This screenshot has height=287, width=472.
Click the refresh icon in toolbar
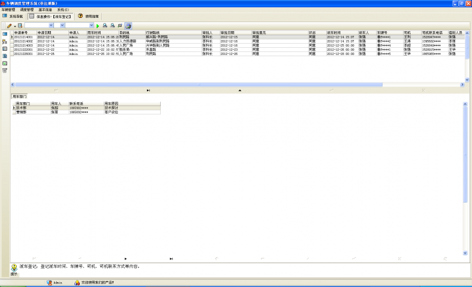click(119, 26)
